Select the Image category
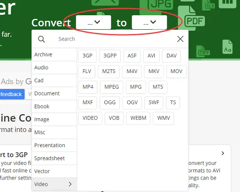Image resolution: width=240 pixels, height=192 pixels. coord(54,119)
